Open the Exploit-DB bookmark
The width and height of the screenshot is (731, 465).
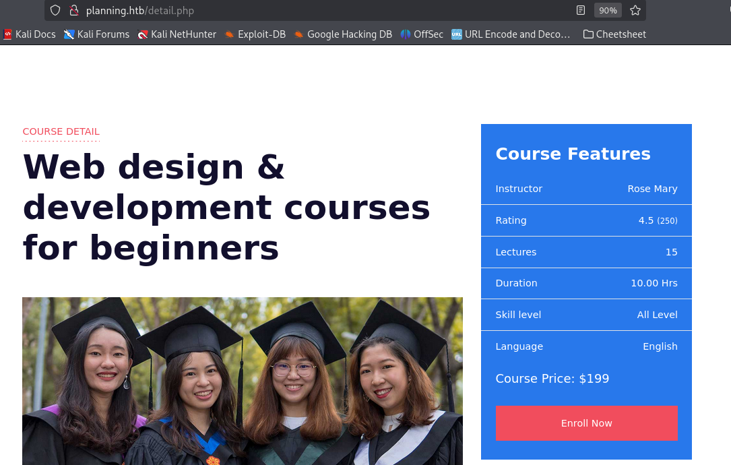click(x=255, y=34)
